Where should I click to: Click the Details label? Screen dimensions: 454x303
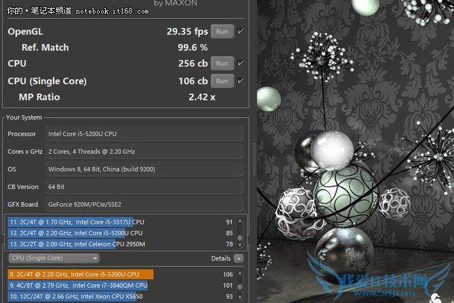[221, 258]
